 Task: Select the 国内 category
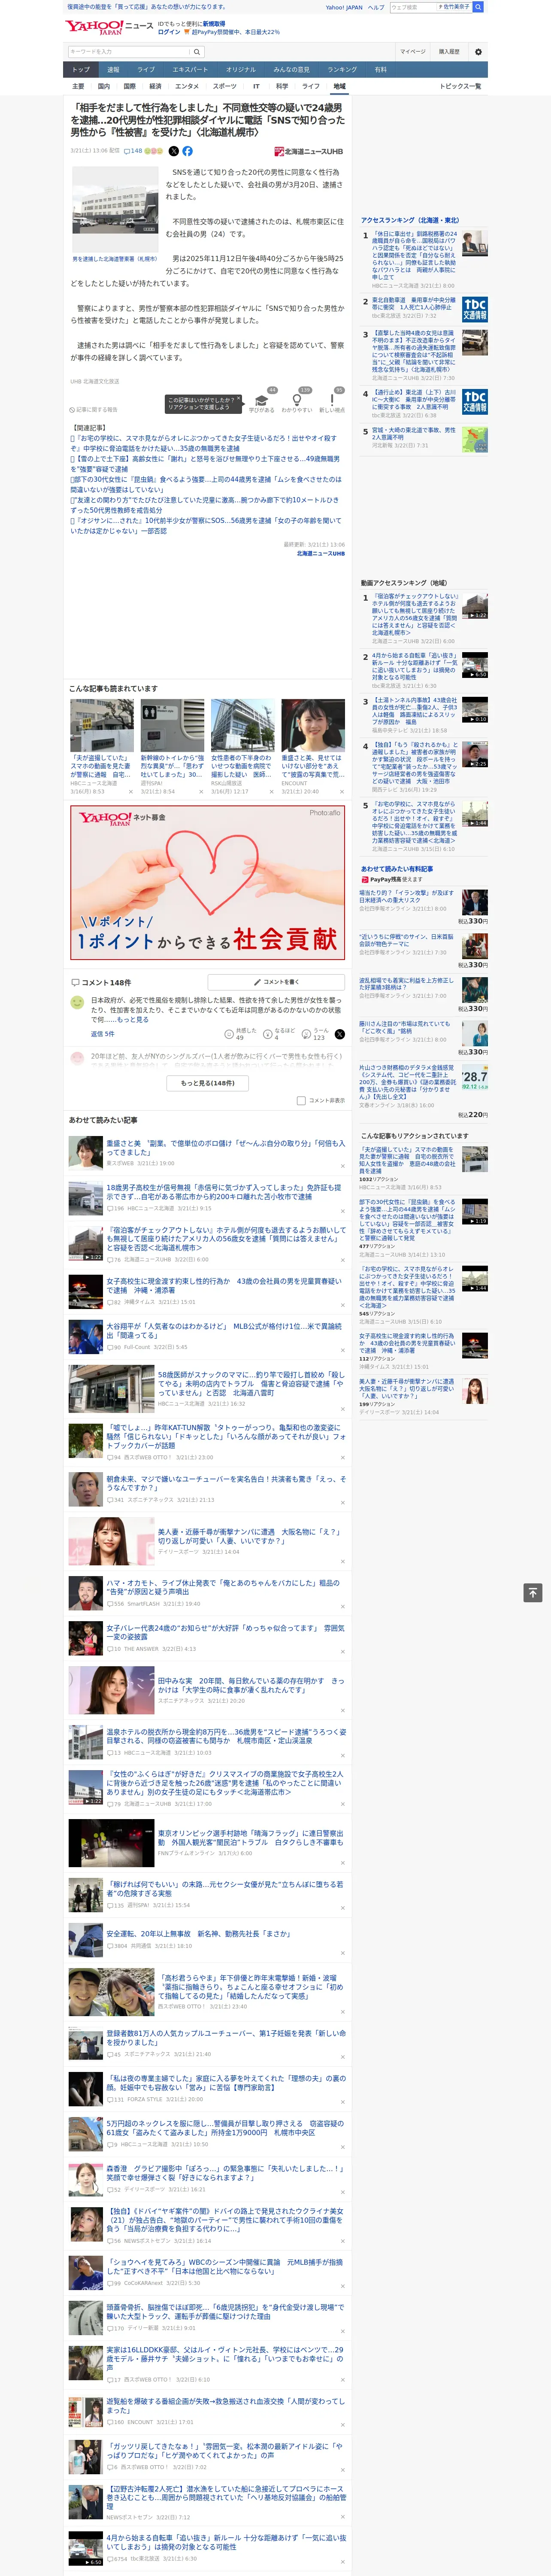[x=104, y=86]
